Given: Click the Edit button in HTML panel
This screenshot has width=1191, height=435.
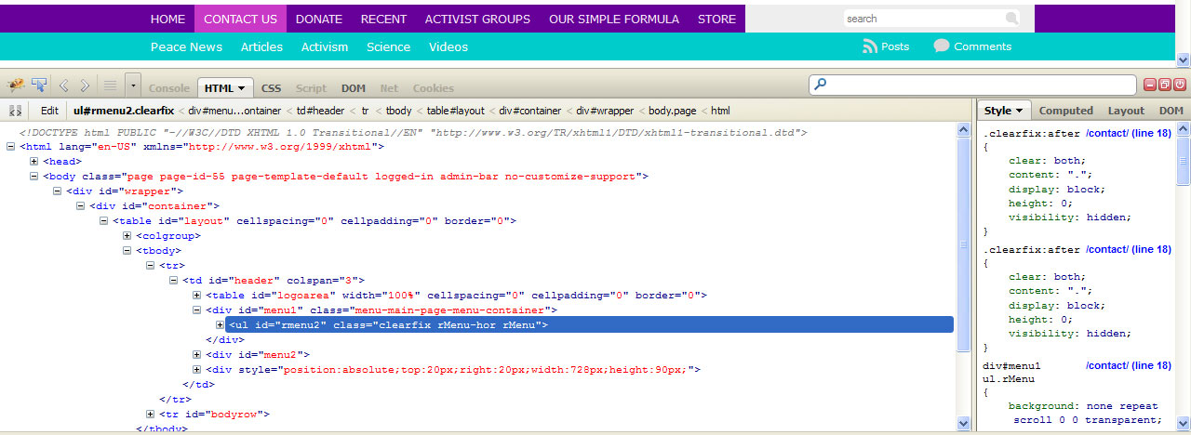Looking at the screenshot, I should [49, 111].
